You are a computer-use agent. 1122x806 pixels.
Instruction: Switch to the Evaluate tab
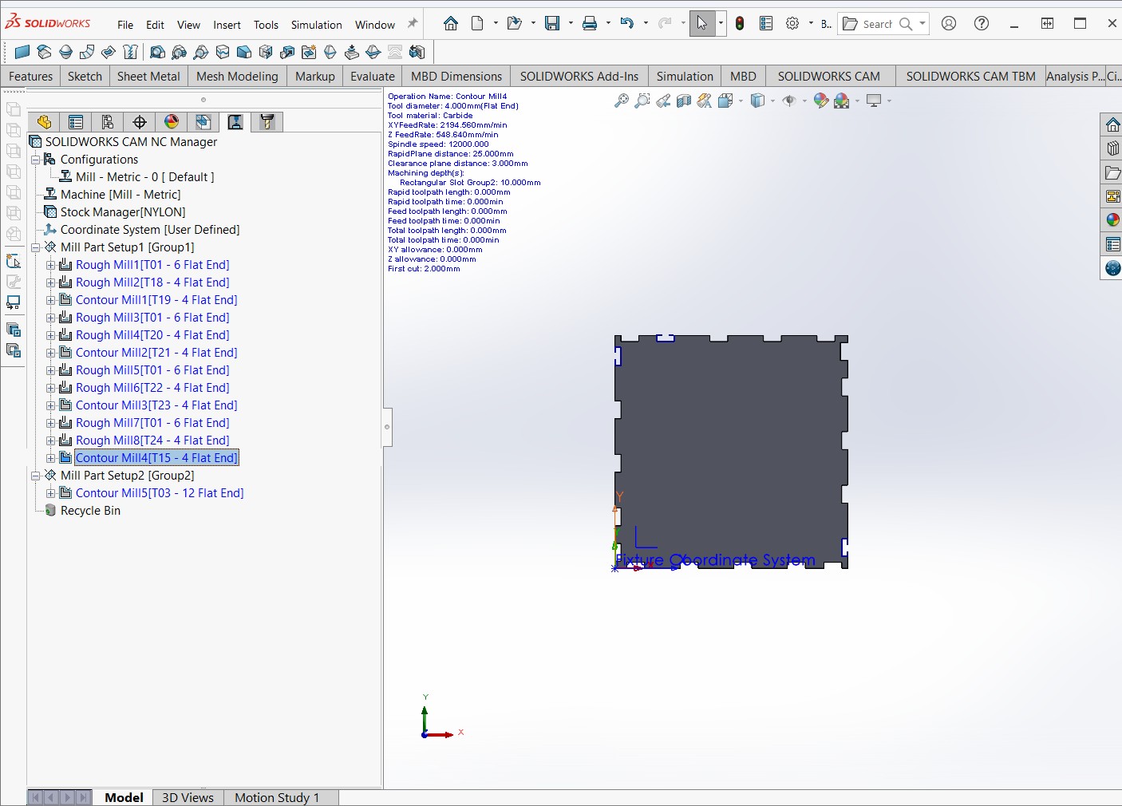pyautogui.click(x=373, y=76)
